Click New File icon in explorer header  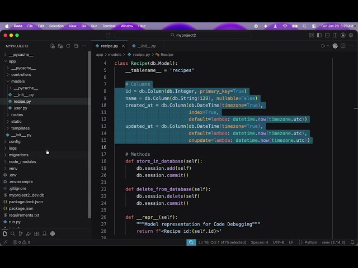(52, 46)
